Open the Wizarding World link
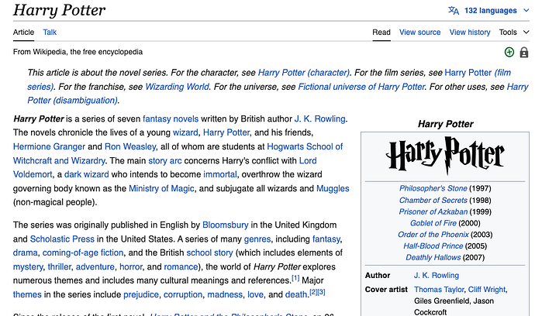Image resolution: width=535 pixels, height=316 pixels. tap(177, 87)
